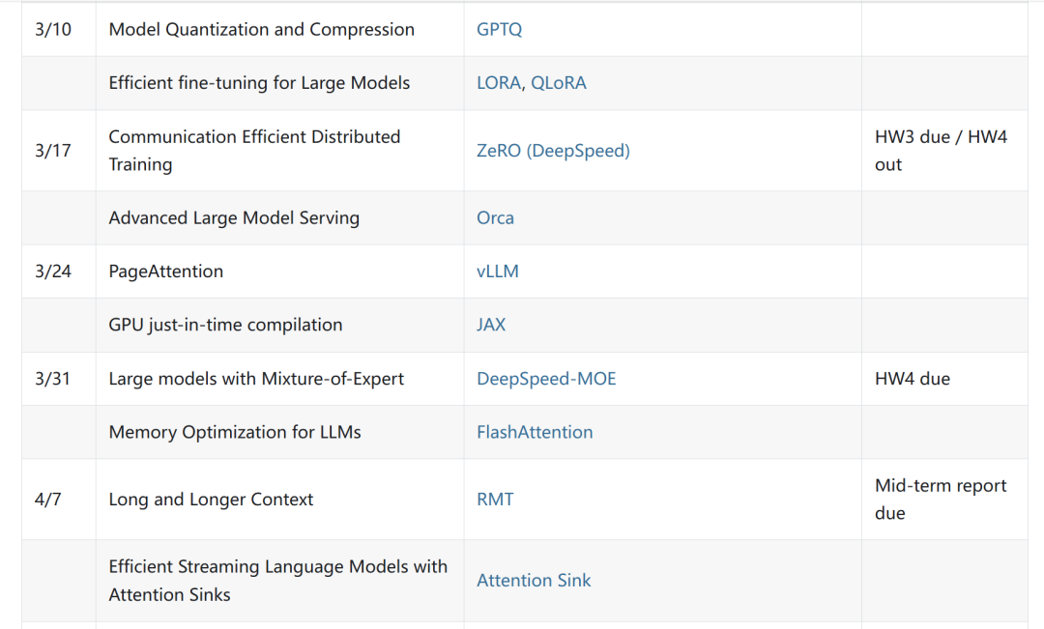Viewport: 1044px width, 629px height.
Task: Click 'Long and Longer Context' topic
Action: 211,500
